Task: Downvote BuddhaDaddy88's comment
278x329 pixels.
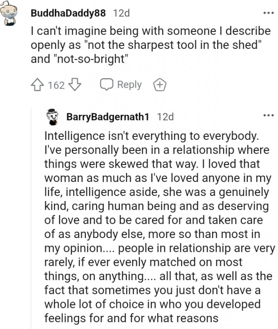Action: click(75, 85)
